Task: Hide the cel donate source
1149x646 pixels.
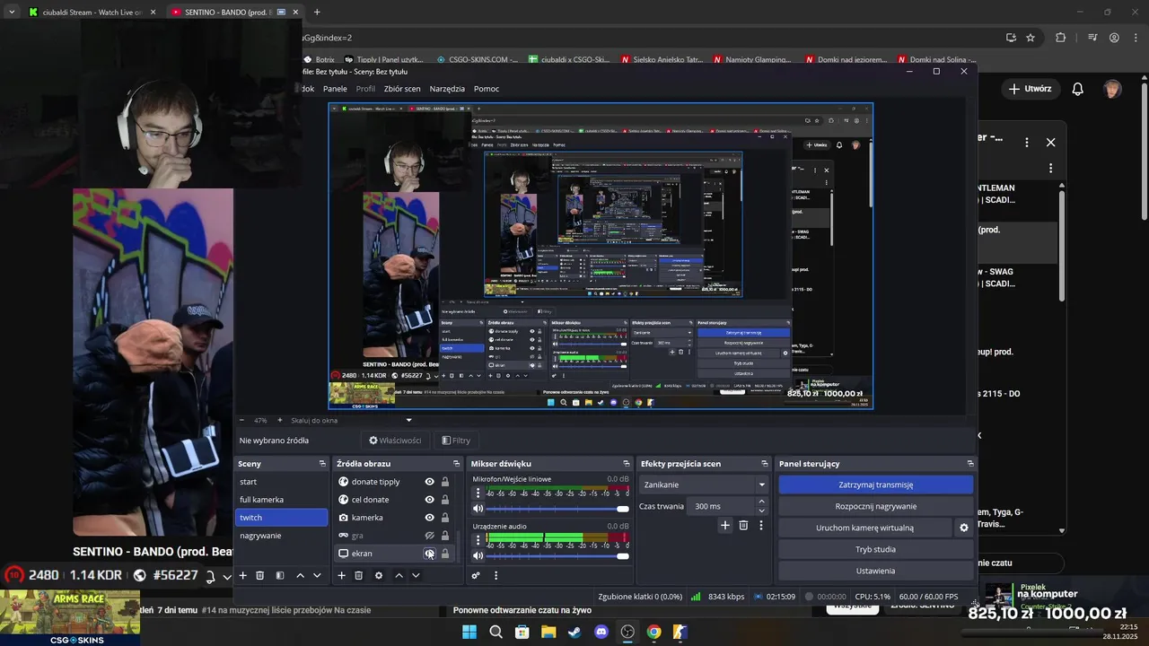Action: [x=429, y=500]
